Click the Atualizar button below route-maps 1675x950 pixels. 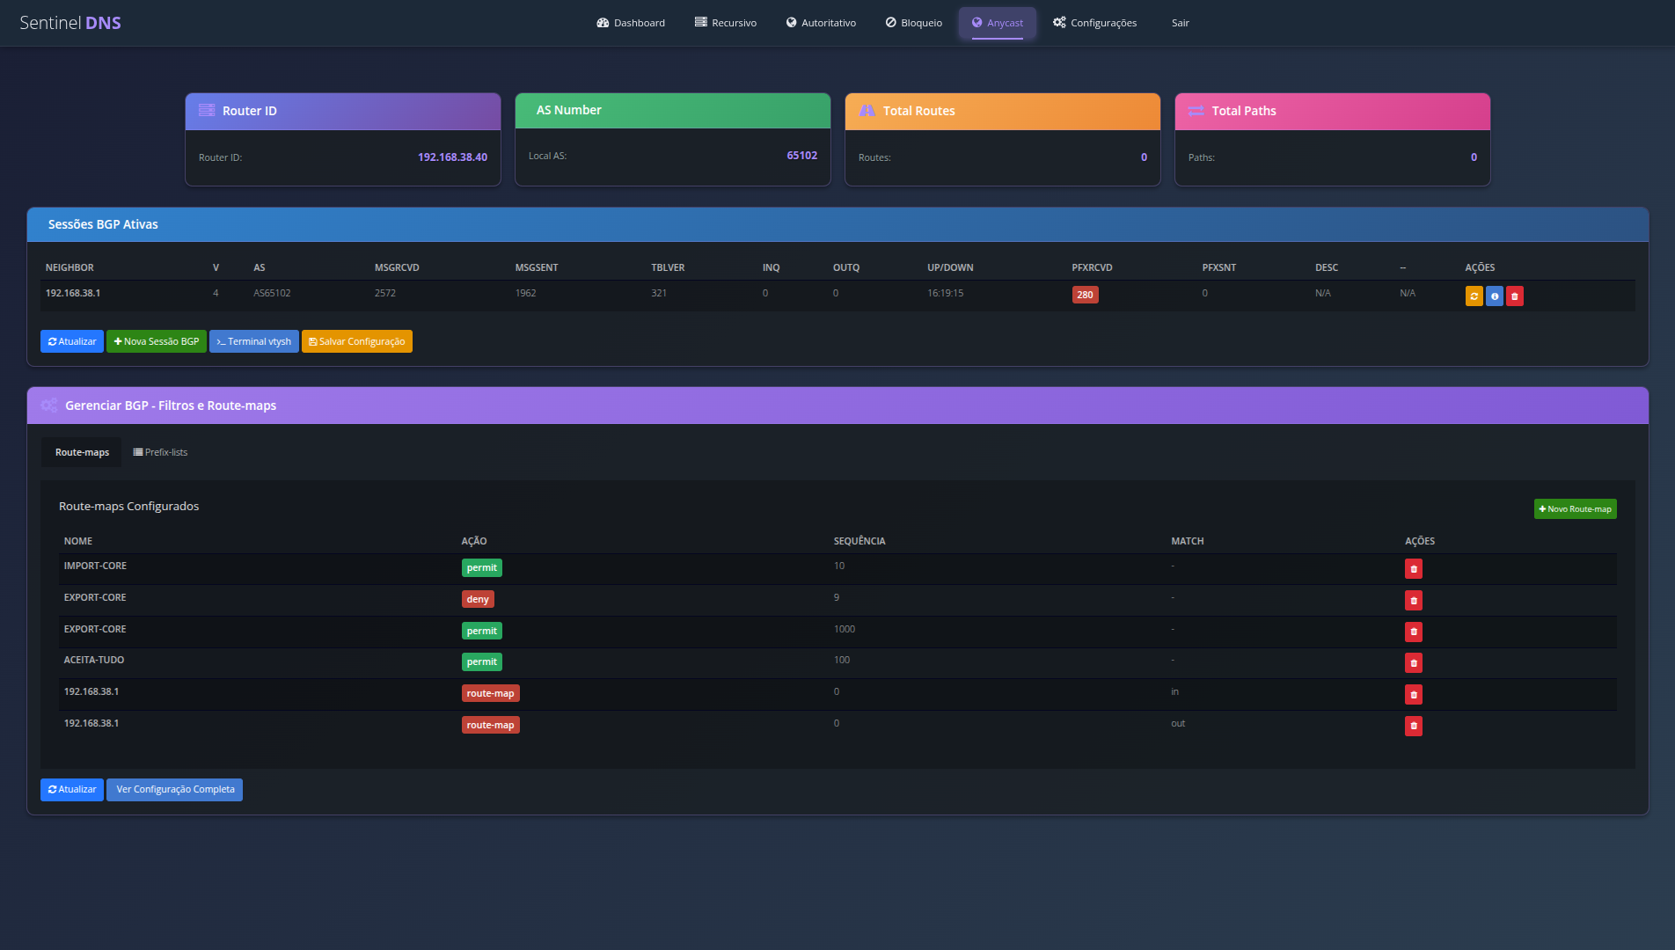[72, 790]
